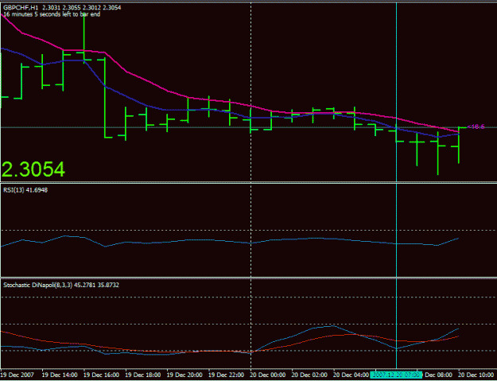Screen dimensions: 497x381
Task: Click the '19 Dec 22:00' time axis label
Action: 227,375
